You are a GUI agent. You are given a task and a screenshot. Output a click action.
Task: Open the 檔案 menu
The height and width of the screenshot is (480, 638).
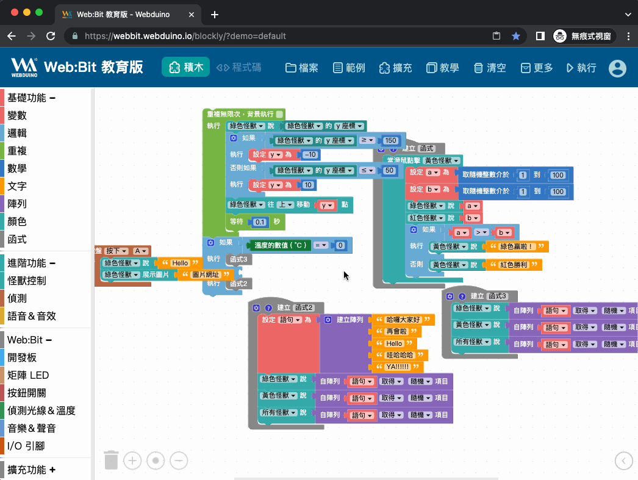302,68
